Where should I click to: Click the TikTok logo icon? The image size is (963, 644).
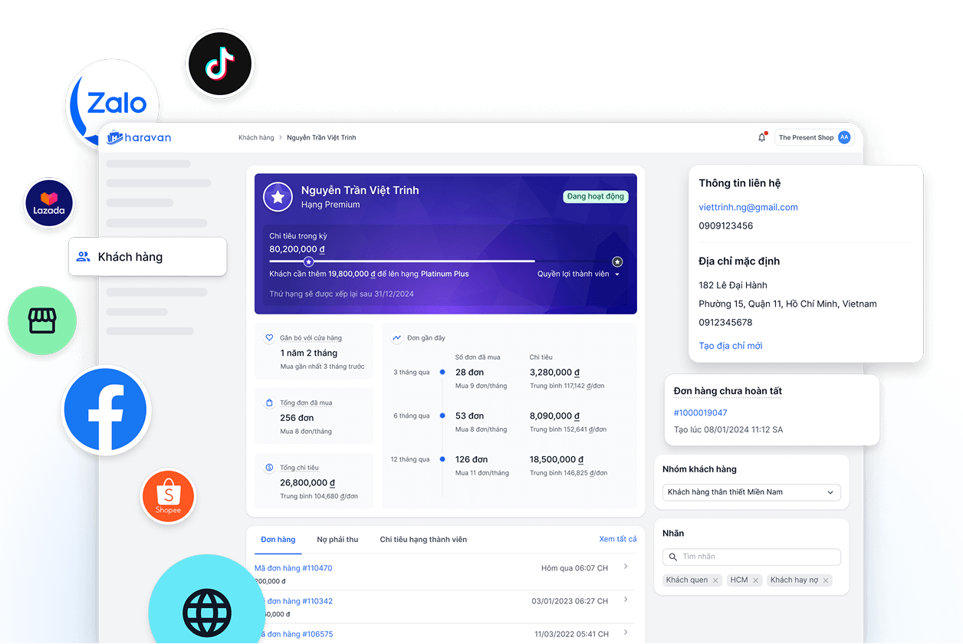pyautogui.click(x=219, y=64)
